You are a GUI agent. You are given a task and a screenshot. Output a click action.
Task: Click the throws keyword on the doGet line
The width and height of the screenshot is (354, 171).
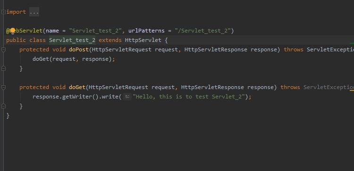coord(290,87)
